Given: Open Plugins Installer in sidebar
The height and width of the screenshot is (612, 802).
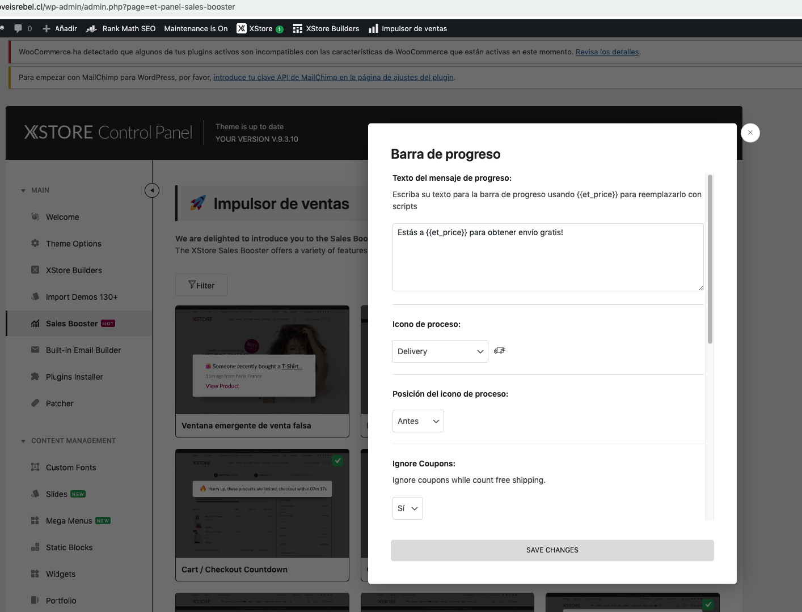Looking at the screenshot, I should pyautogui.click(x=74, y=377).
